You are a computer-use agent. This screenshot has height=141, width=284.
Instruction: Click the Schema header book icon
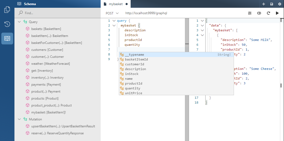coord(19,4)
